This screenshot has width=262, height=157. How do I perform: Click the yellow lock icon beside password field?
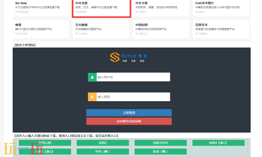tap(92, 97)
